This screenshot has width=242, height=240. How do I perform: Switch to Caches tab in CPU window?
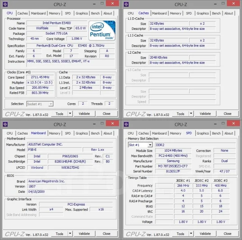coord(23,13)
